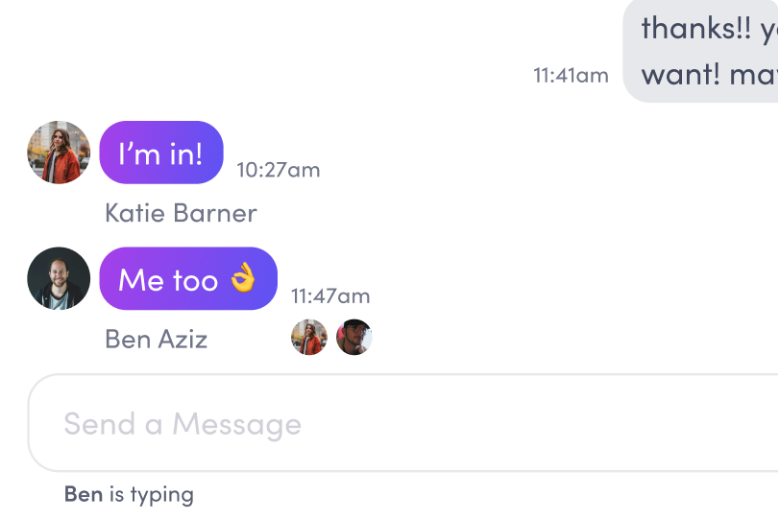
Task: Click Ben Aziz's profile avatar
Action: 59,278
